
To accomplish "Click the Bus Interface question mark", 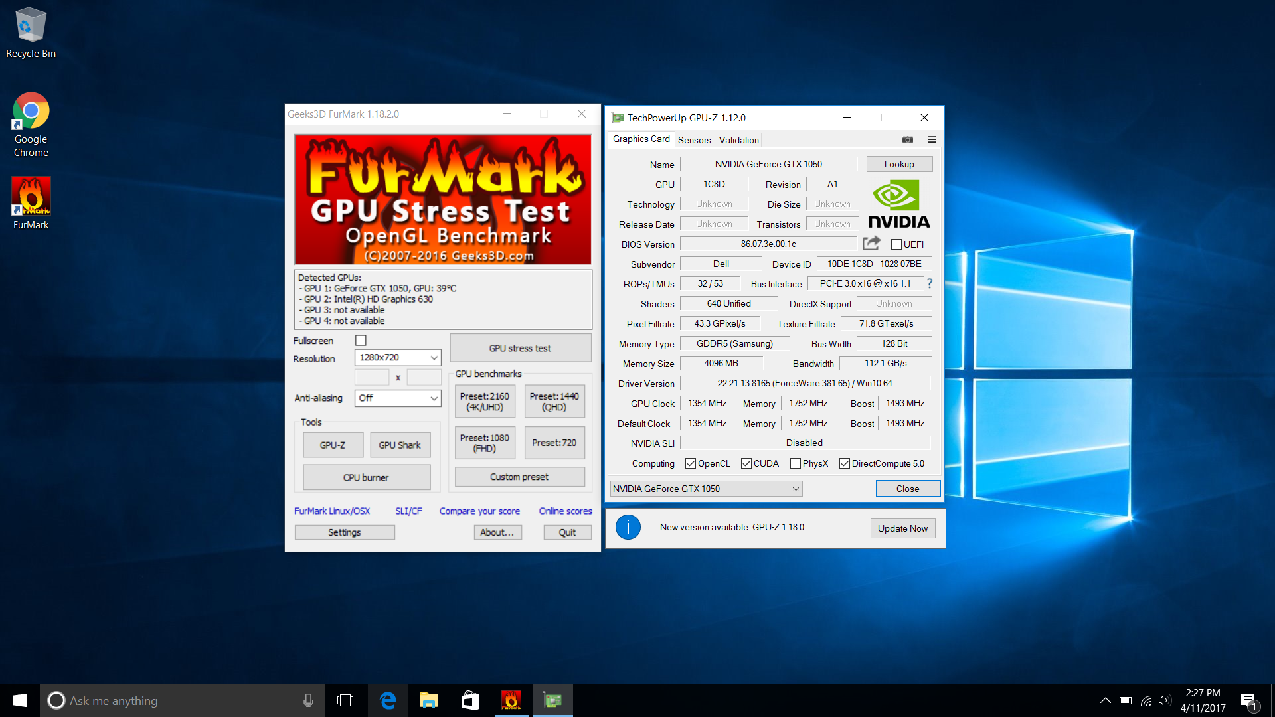I will tap(930, 283).
